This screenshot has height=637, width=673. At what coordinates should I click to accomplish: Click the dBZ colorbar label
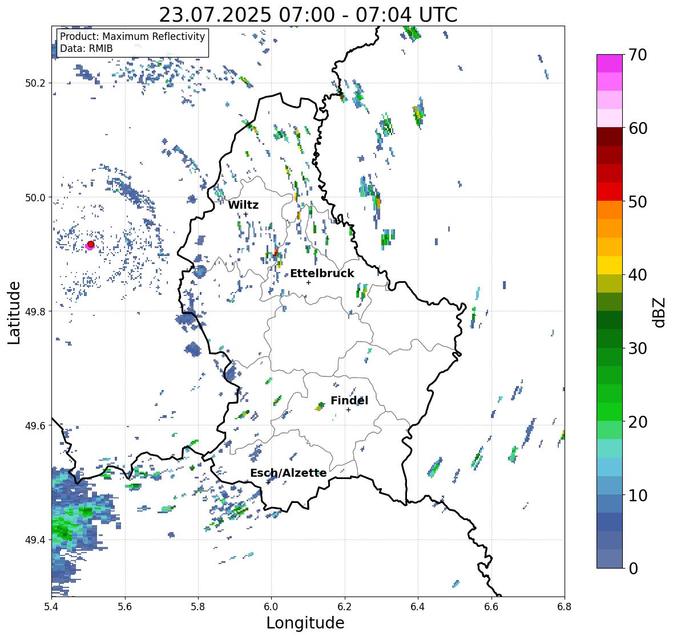660,313
